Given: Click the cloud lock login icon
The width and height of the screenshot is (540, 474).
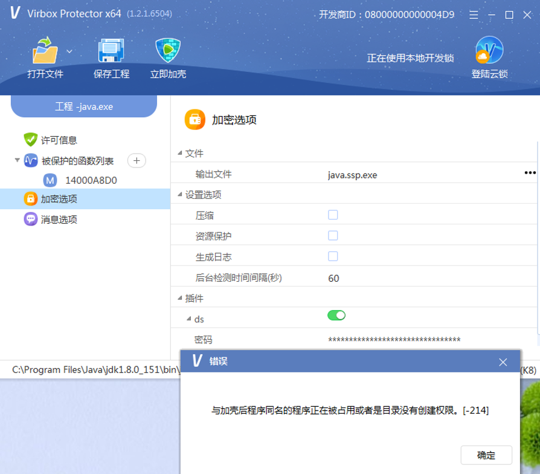Looking at the screenshot, I should [489, 50].
